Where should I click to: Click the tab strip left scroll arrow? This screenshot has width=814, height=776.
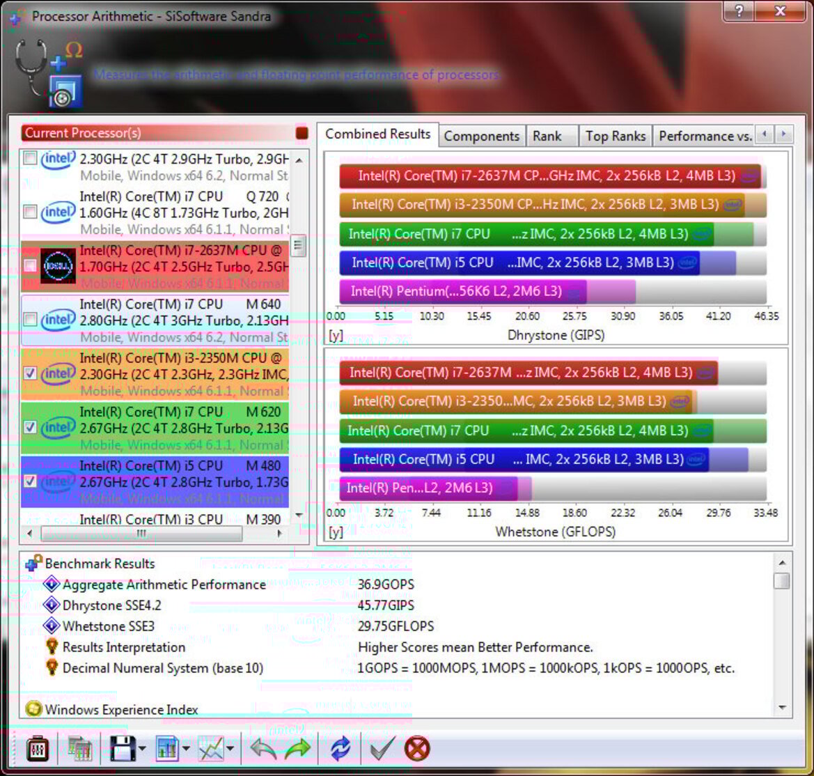764,134
